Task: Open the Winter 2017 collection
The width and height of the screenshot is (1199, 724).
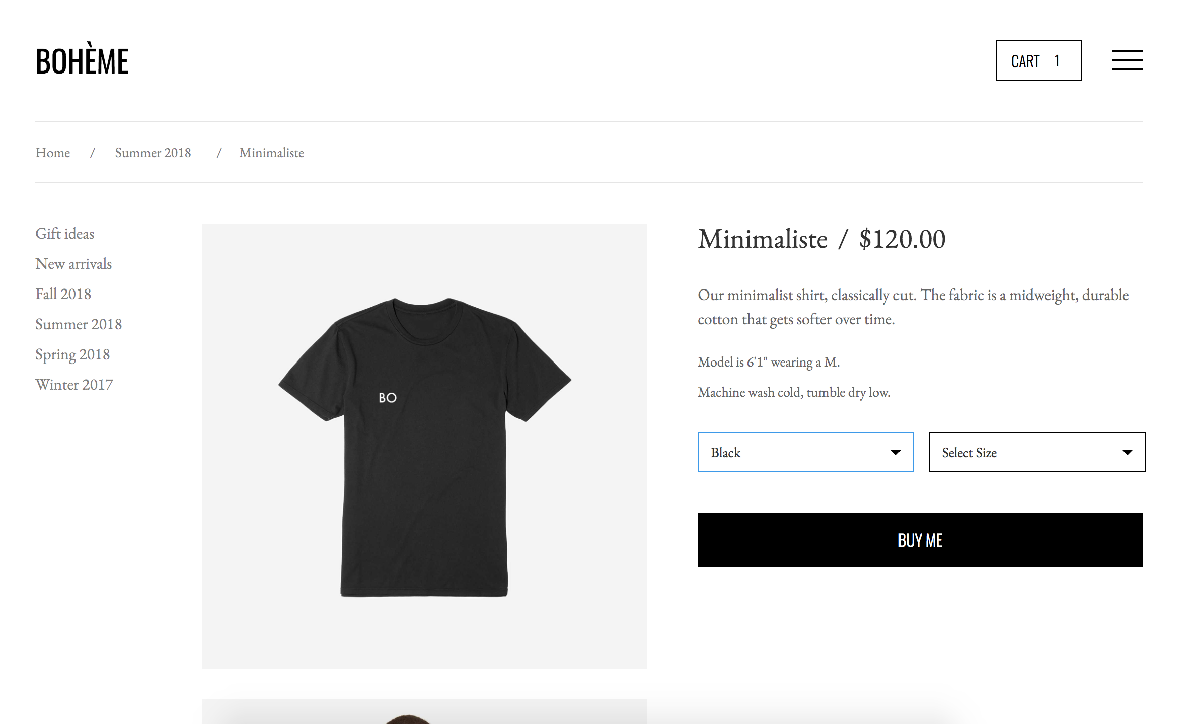Action: click(x=74, y=384)
